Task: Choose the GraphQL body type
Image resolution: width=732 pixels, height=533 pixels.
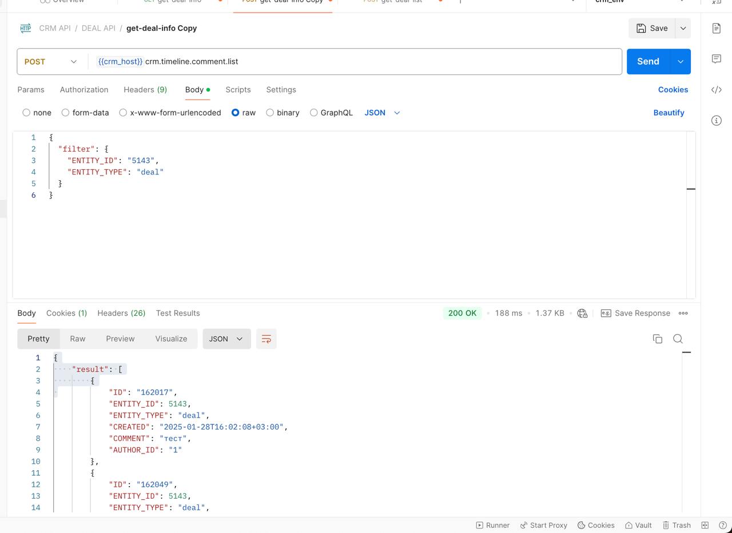Action: pyautogui.click(x=314, y=113)
